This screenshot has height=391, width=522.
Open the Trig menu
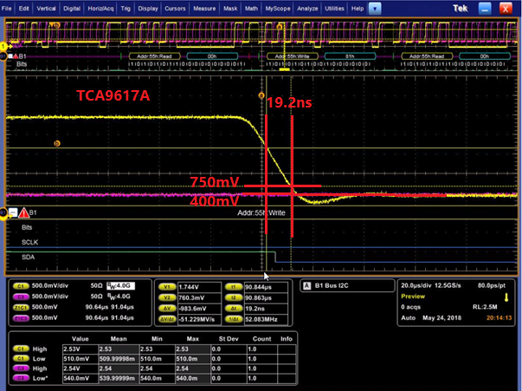point(126,9)
